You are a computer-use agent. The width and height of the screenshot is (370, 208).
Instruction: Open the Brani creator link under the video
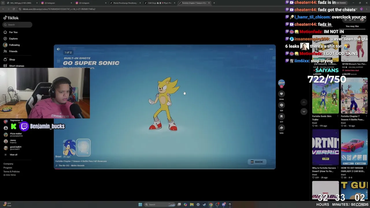(58, 157)
